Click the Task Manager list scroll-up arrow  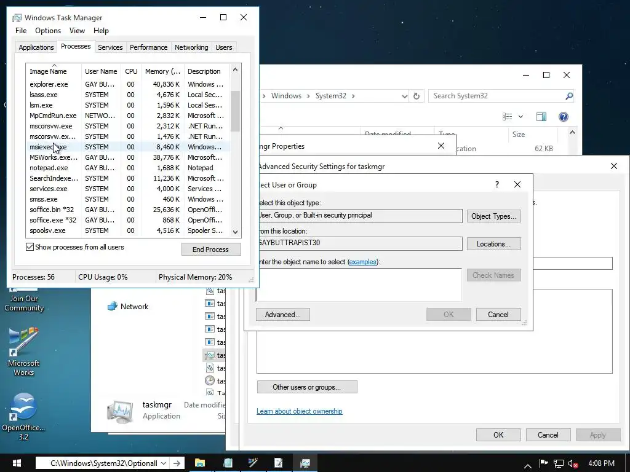point(236,70)
